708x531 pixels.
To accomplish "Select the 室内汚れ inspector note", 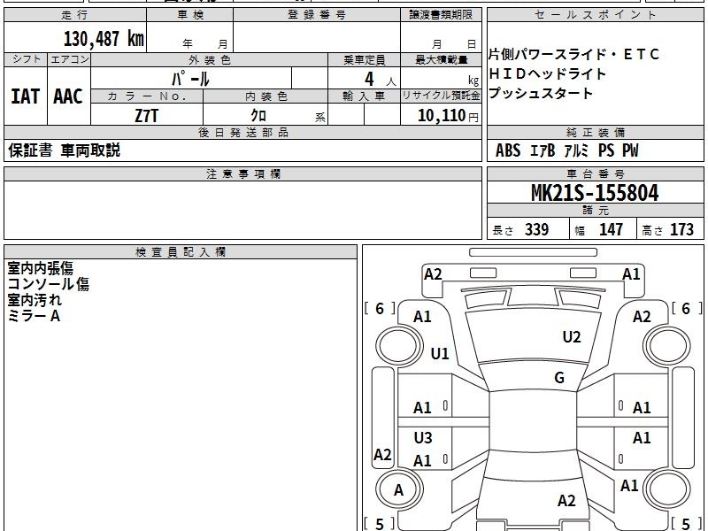I will coord(35,300).
